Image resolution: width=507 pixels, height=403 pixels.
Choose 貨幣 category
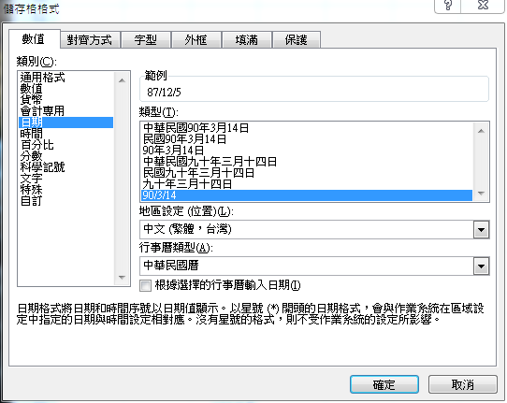pyautogui.click(x=66, y=100)
